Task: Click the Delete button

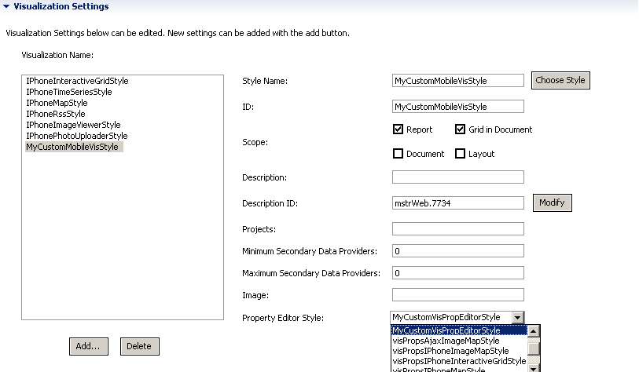Action: pos(139,346)
